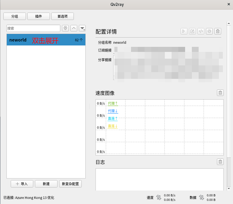This screenshot has height=204, width=233.
Task: Open the 插件 plugins button
Action: click(x=39, y=16)
